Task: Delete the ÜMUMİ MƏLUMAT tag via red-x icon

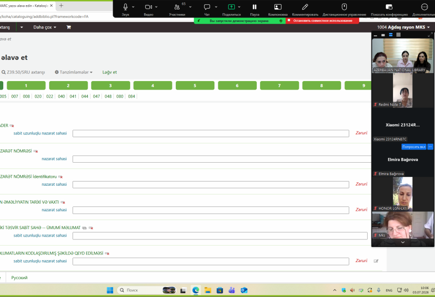Action: click(x=91, y=228)
